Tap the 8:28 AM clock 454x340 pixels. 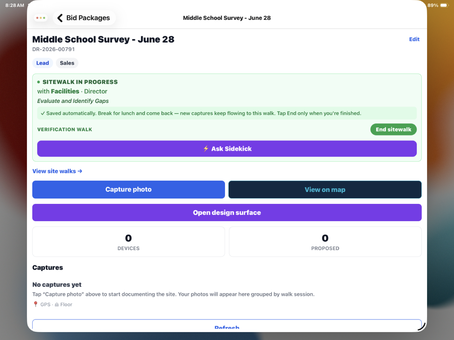point(15,5)
